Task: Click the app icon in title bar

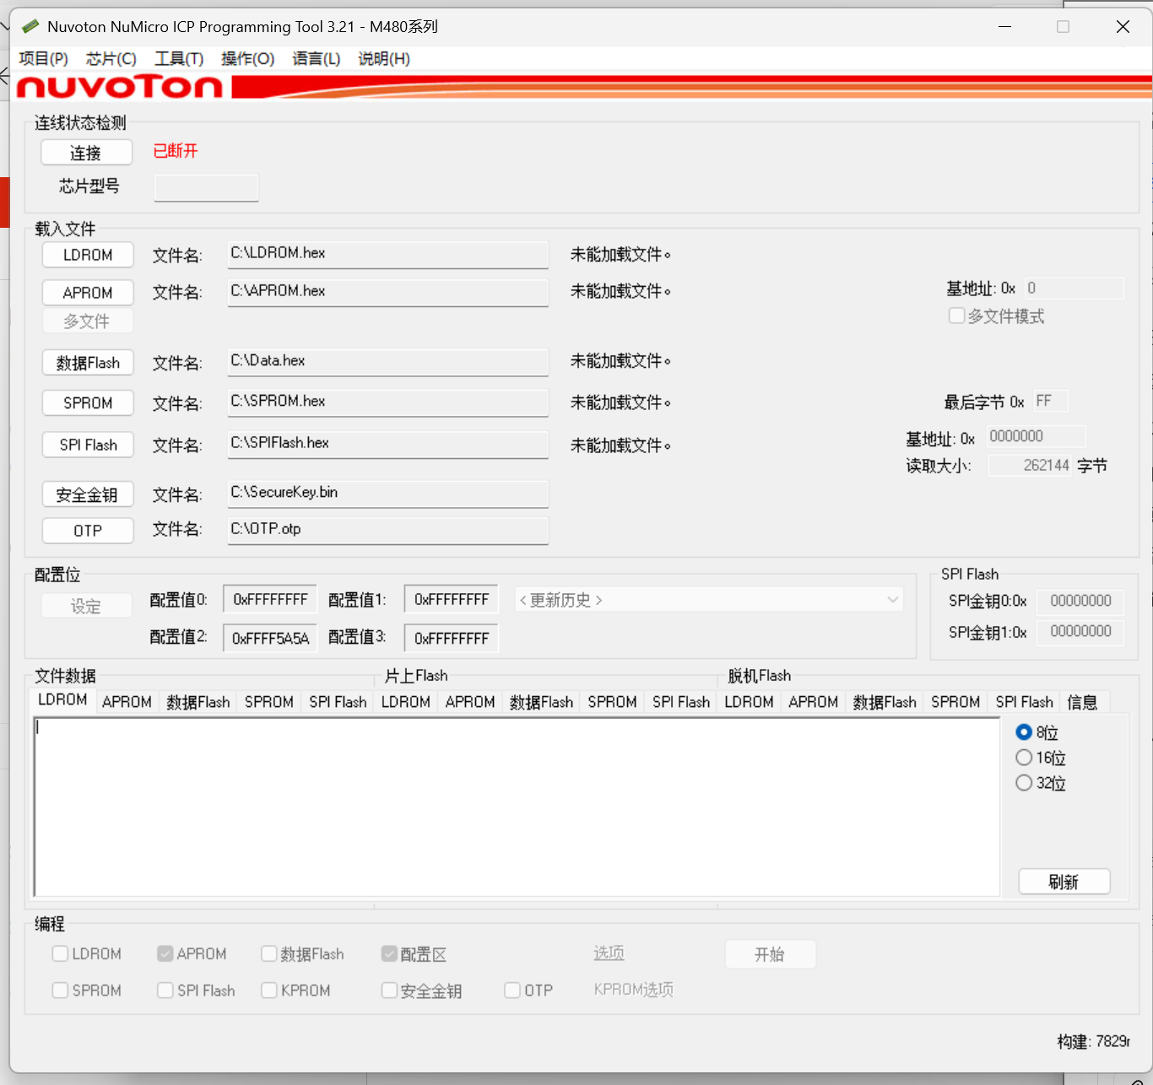Action: 30,26
